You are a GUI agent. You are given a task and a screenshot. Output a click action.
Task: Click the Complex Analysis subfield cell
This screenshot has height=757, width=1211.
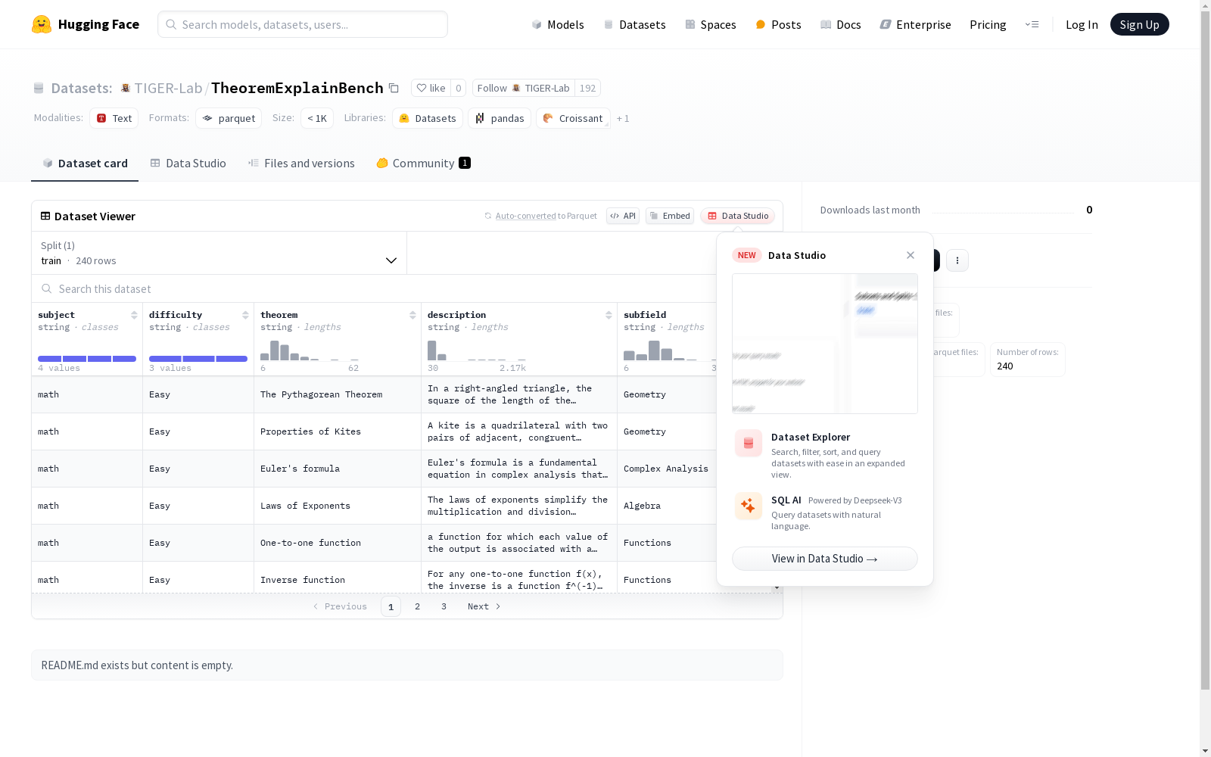coord(667,469)
